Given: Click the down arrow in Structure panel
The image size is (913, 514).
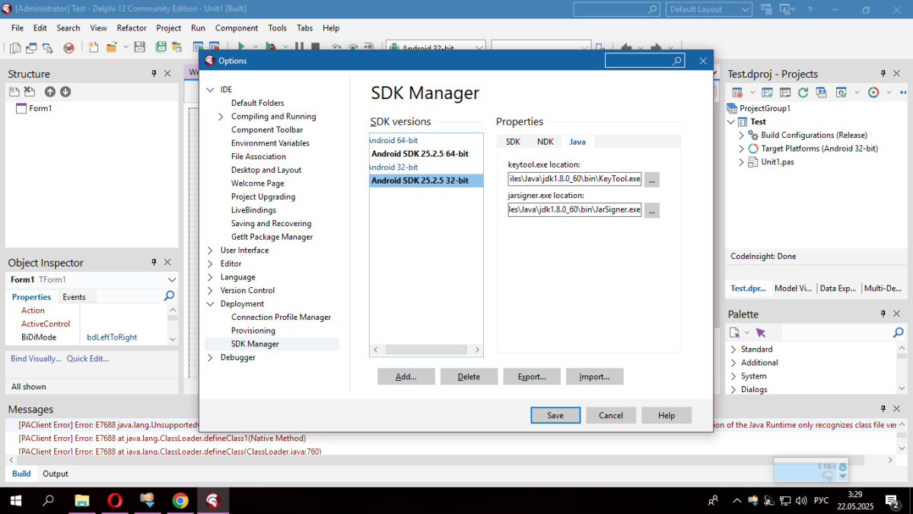Looking at the screenshot, I should pyautogui.click(x=65, y=91).
